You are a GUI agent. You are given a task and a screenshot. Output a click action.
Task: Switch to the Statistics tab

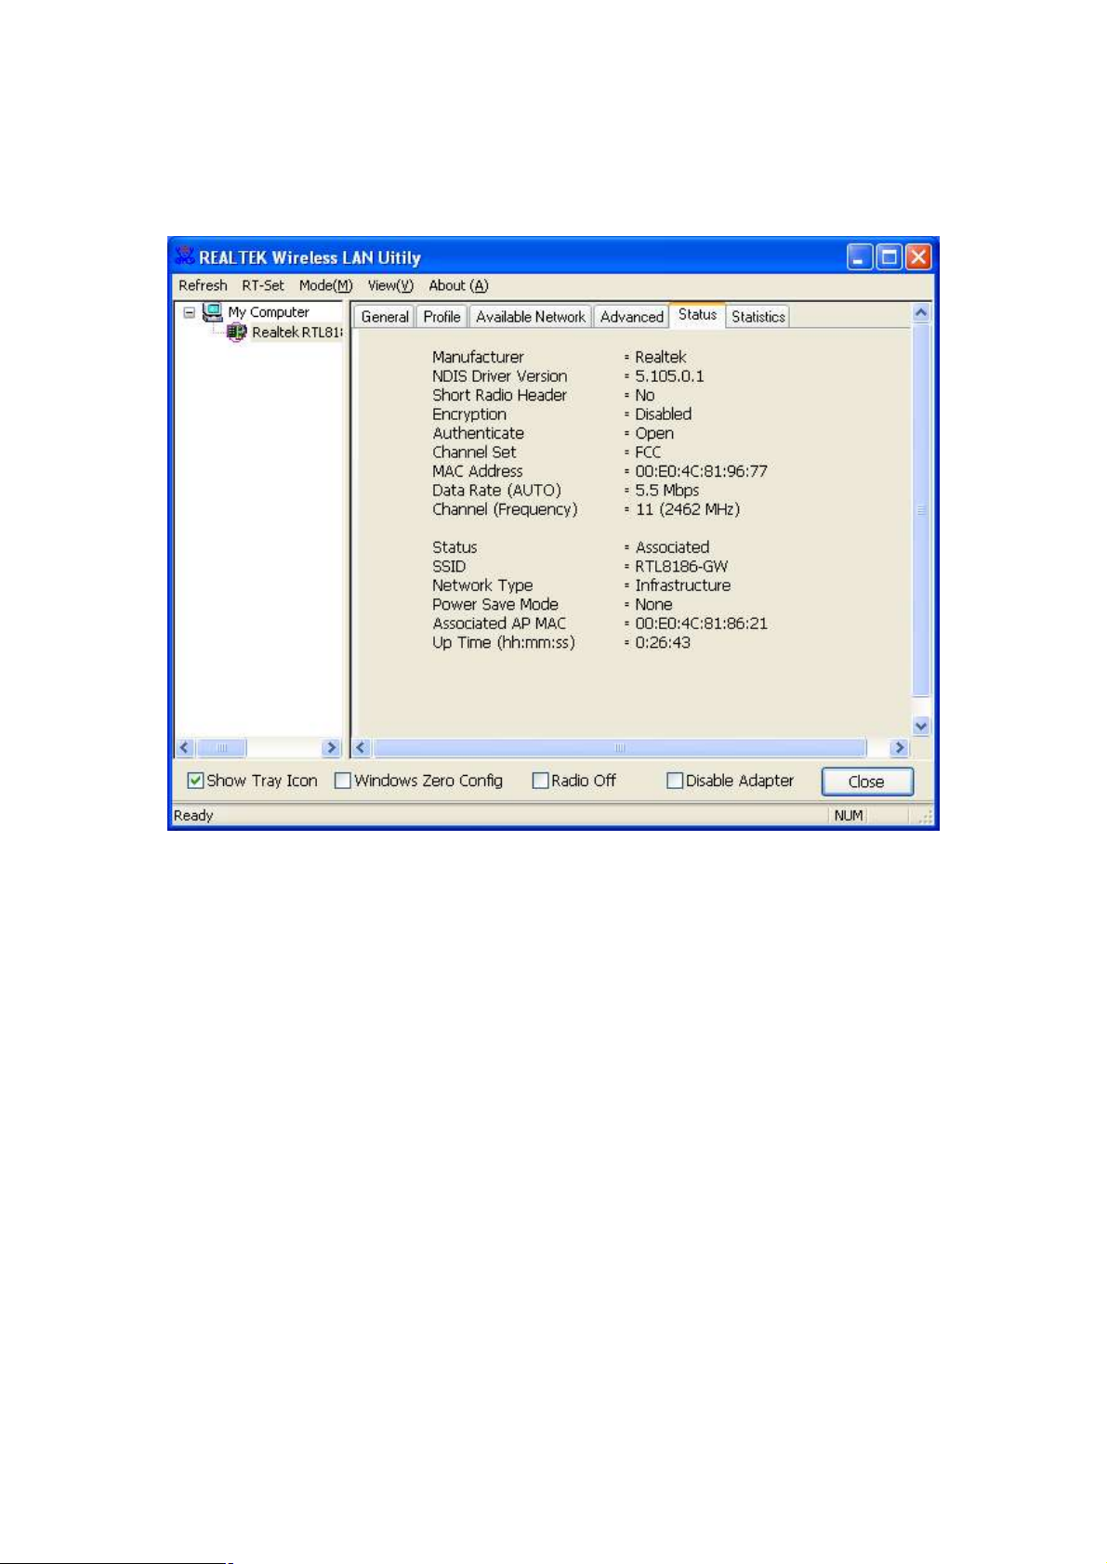[x=758, y=317]
